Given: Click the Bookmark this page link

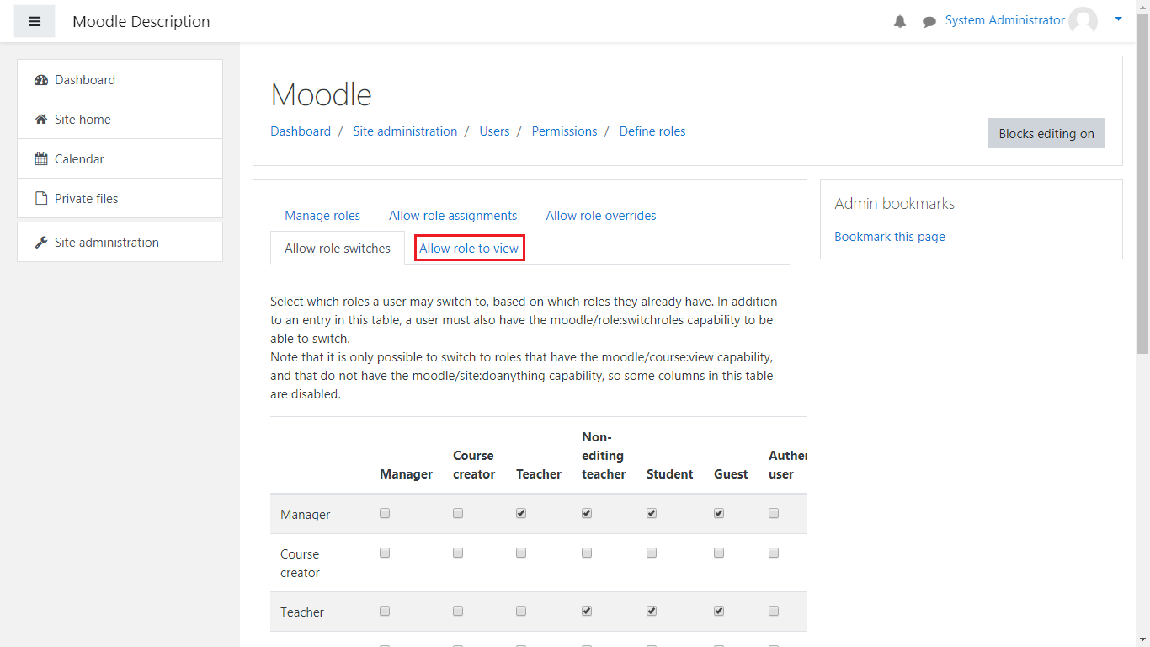Looking at the screenshot, I should coord(889,237).
